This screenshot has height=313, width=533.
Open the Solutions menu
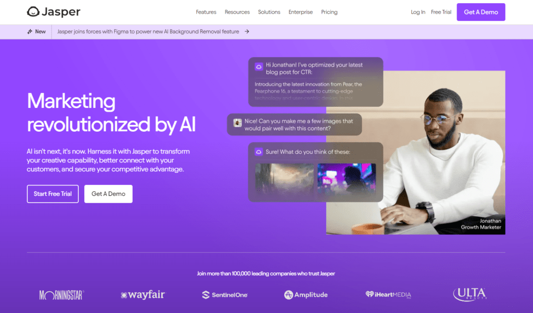tap(269, 12)
